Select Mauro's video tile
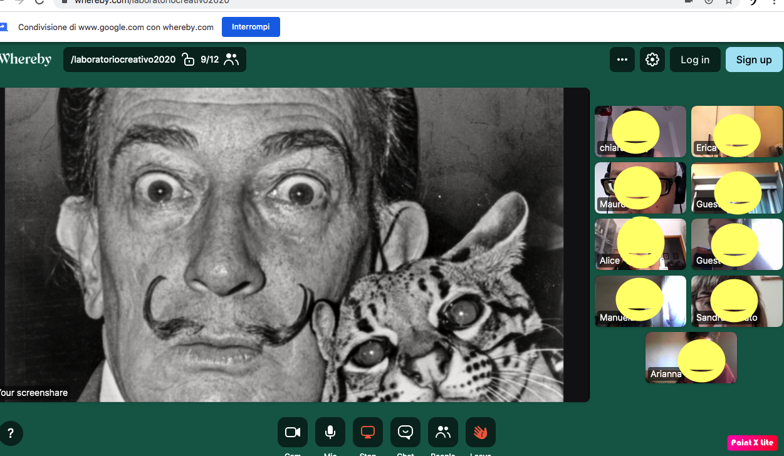This screenshot has width=784, height=456. (x=640, y=188)
